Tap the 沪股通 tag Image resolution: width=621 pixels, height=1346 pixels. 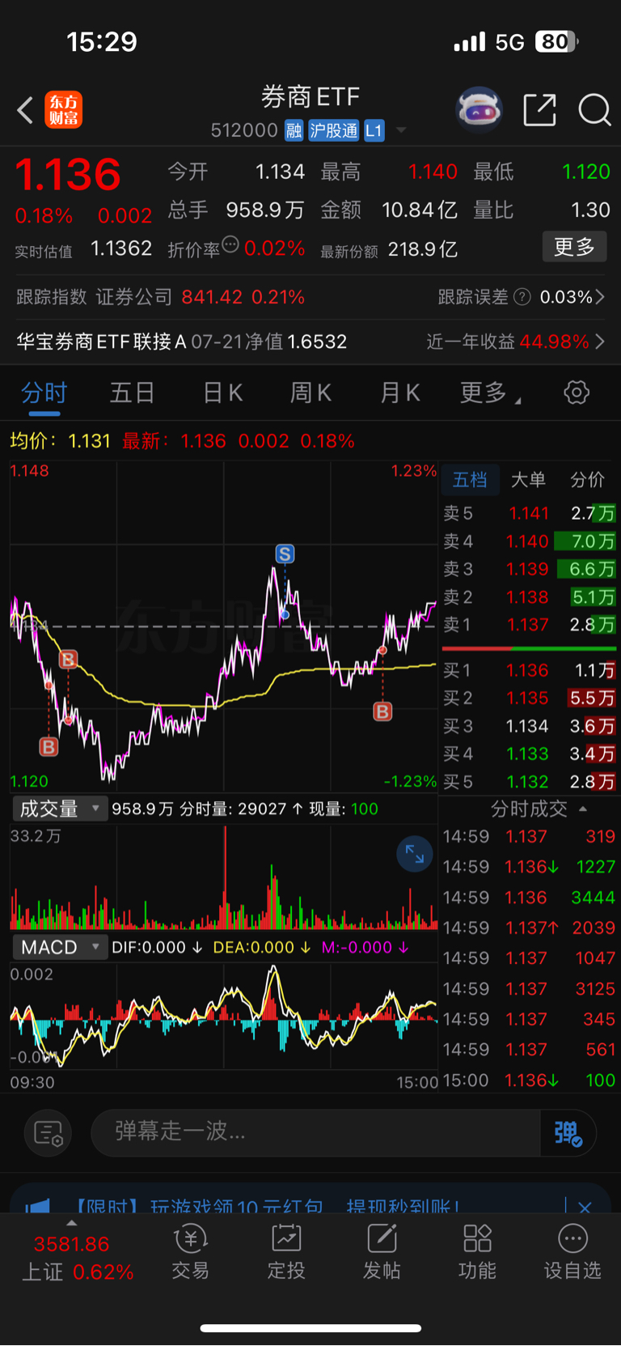[334, 131]
